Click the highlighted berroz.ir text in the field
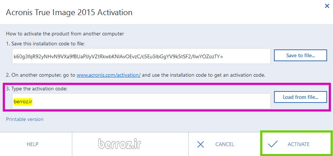Viewport: 333px width, 156px height. pos(23,101)
